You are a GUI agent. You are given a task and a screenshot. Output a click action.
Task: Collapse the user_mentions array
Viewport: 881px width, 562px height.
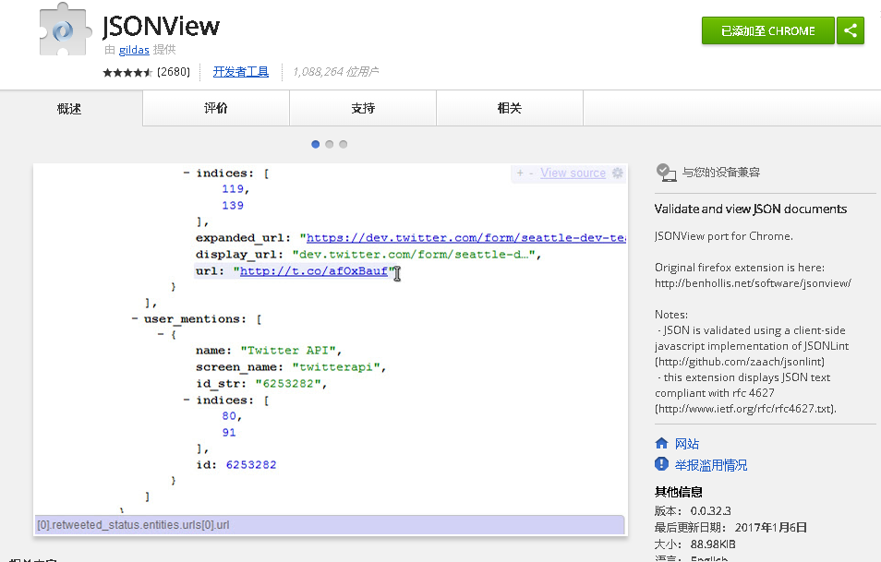point(134,319)
